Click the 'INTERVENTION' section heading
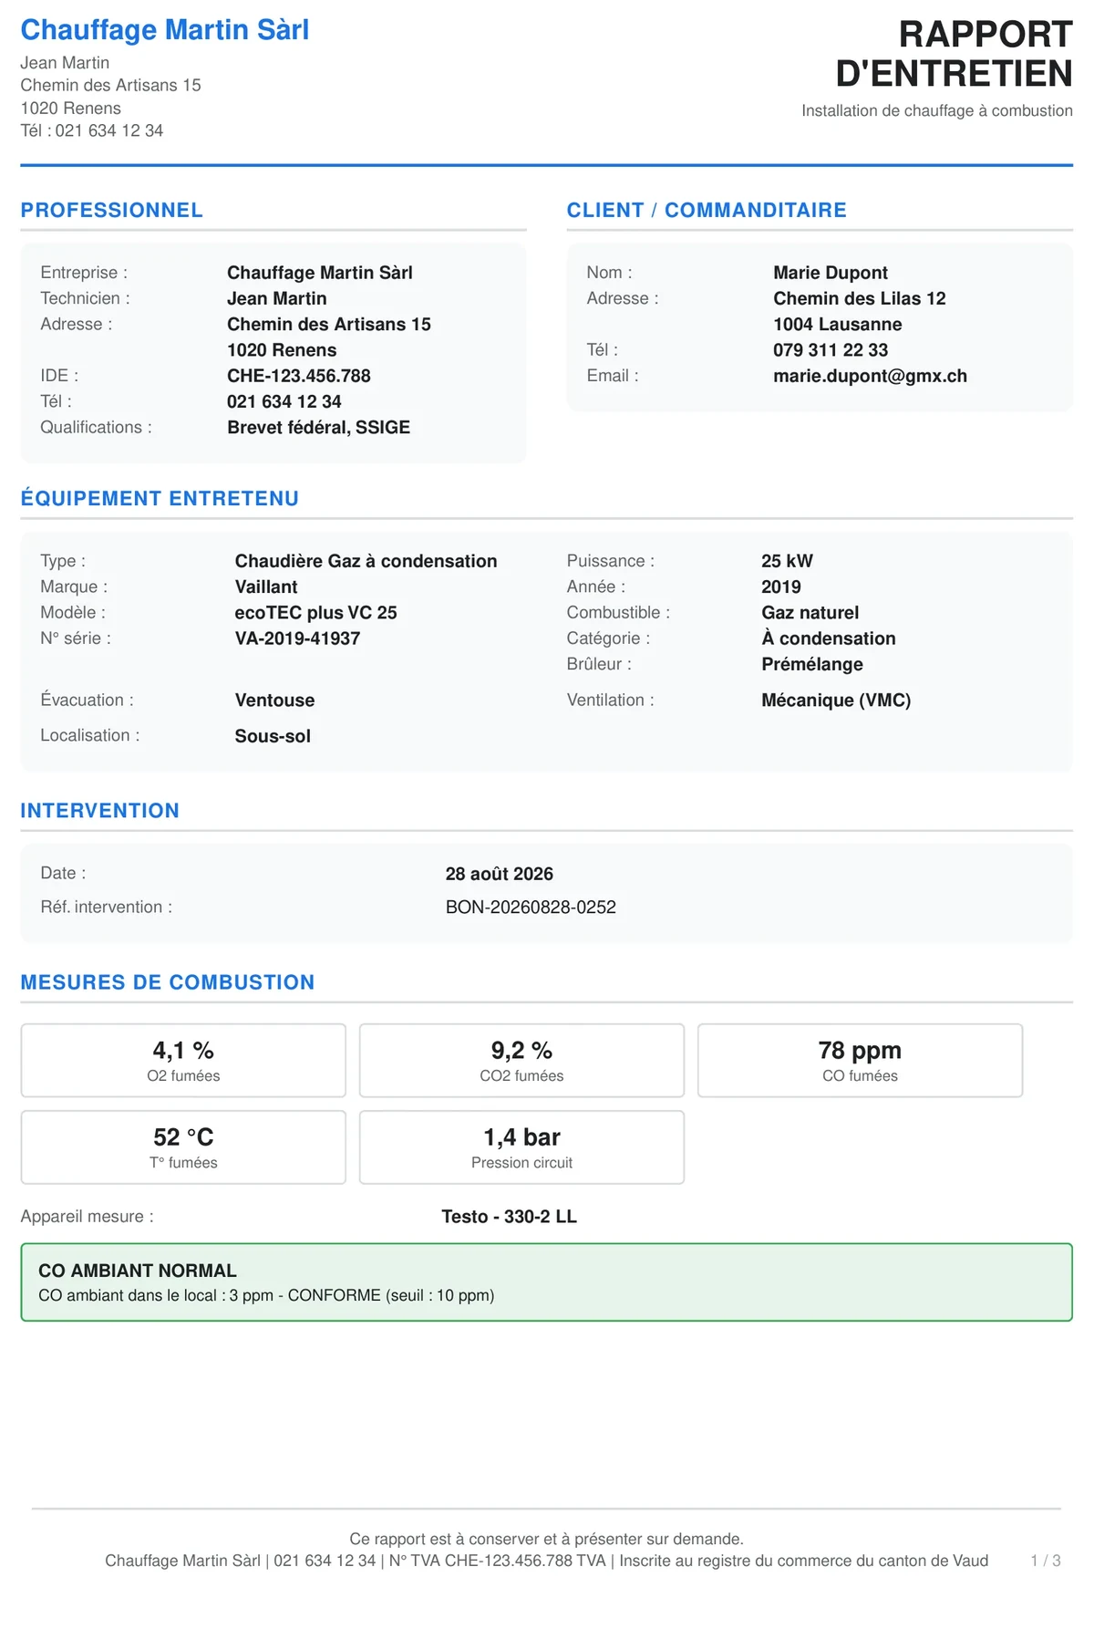Screen dimensions: 1094x1629 [100, 811]
